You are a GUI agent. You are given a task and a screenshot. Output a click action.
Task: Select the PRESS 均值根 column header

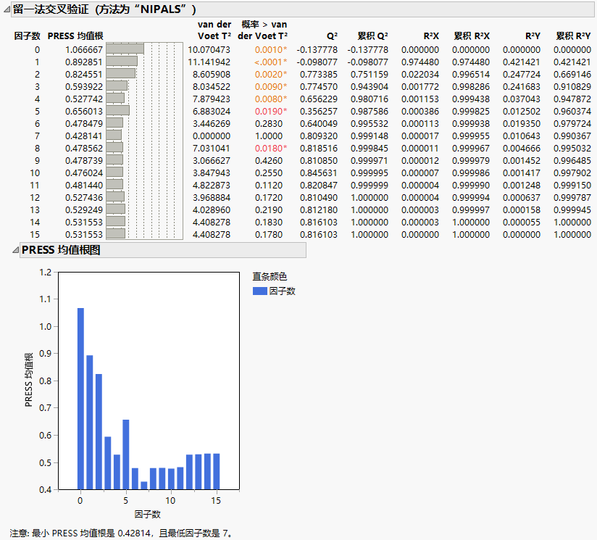[75, 36]
